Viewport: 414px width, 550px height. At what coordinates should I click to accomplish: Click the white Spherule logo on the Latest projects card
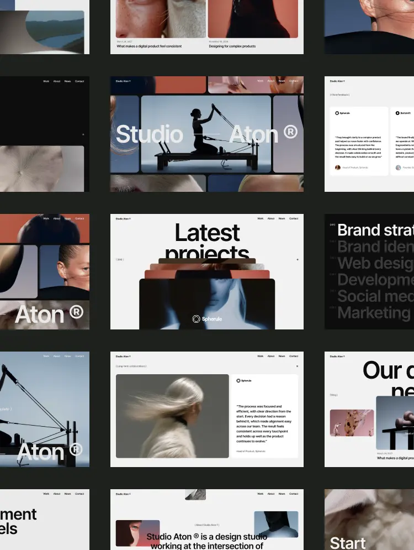pos(207,319)
